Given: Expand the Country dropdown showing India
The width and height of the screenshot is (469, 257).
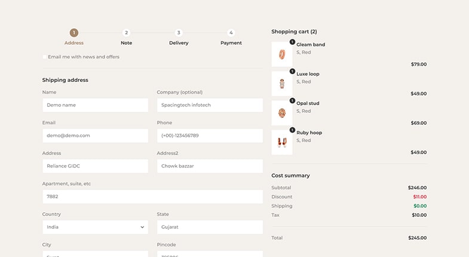Looking at the screenshot, I should (95, 227).
